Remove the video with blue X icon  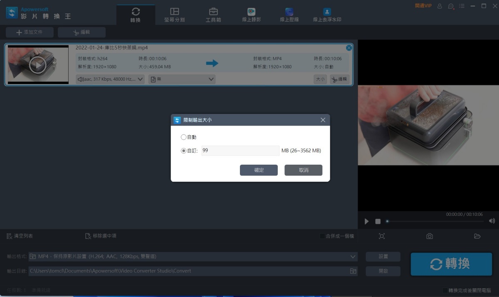click(x=349, y=48)
